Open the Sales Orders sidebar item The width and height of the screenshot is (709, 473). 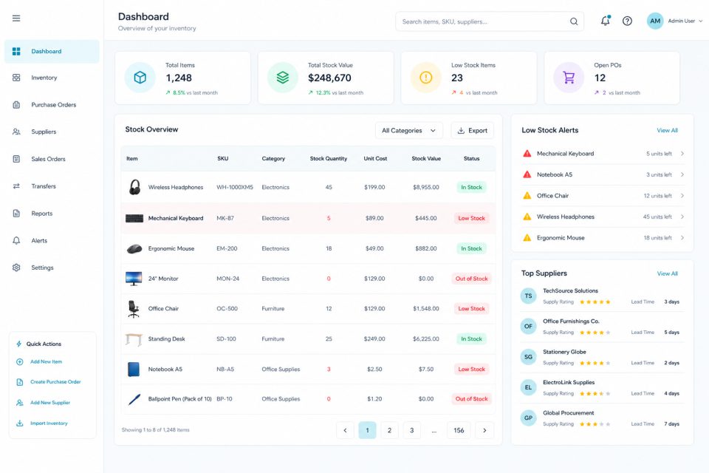[52, 159]
